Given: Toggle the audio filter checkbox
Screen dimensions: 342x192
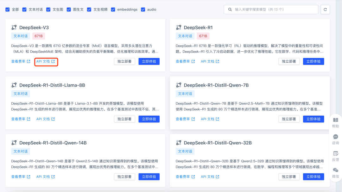Looking at the screenshot, I should (143, 10).
